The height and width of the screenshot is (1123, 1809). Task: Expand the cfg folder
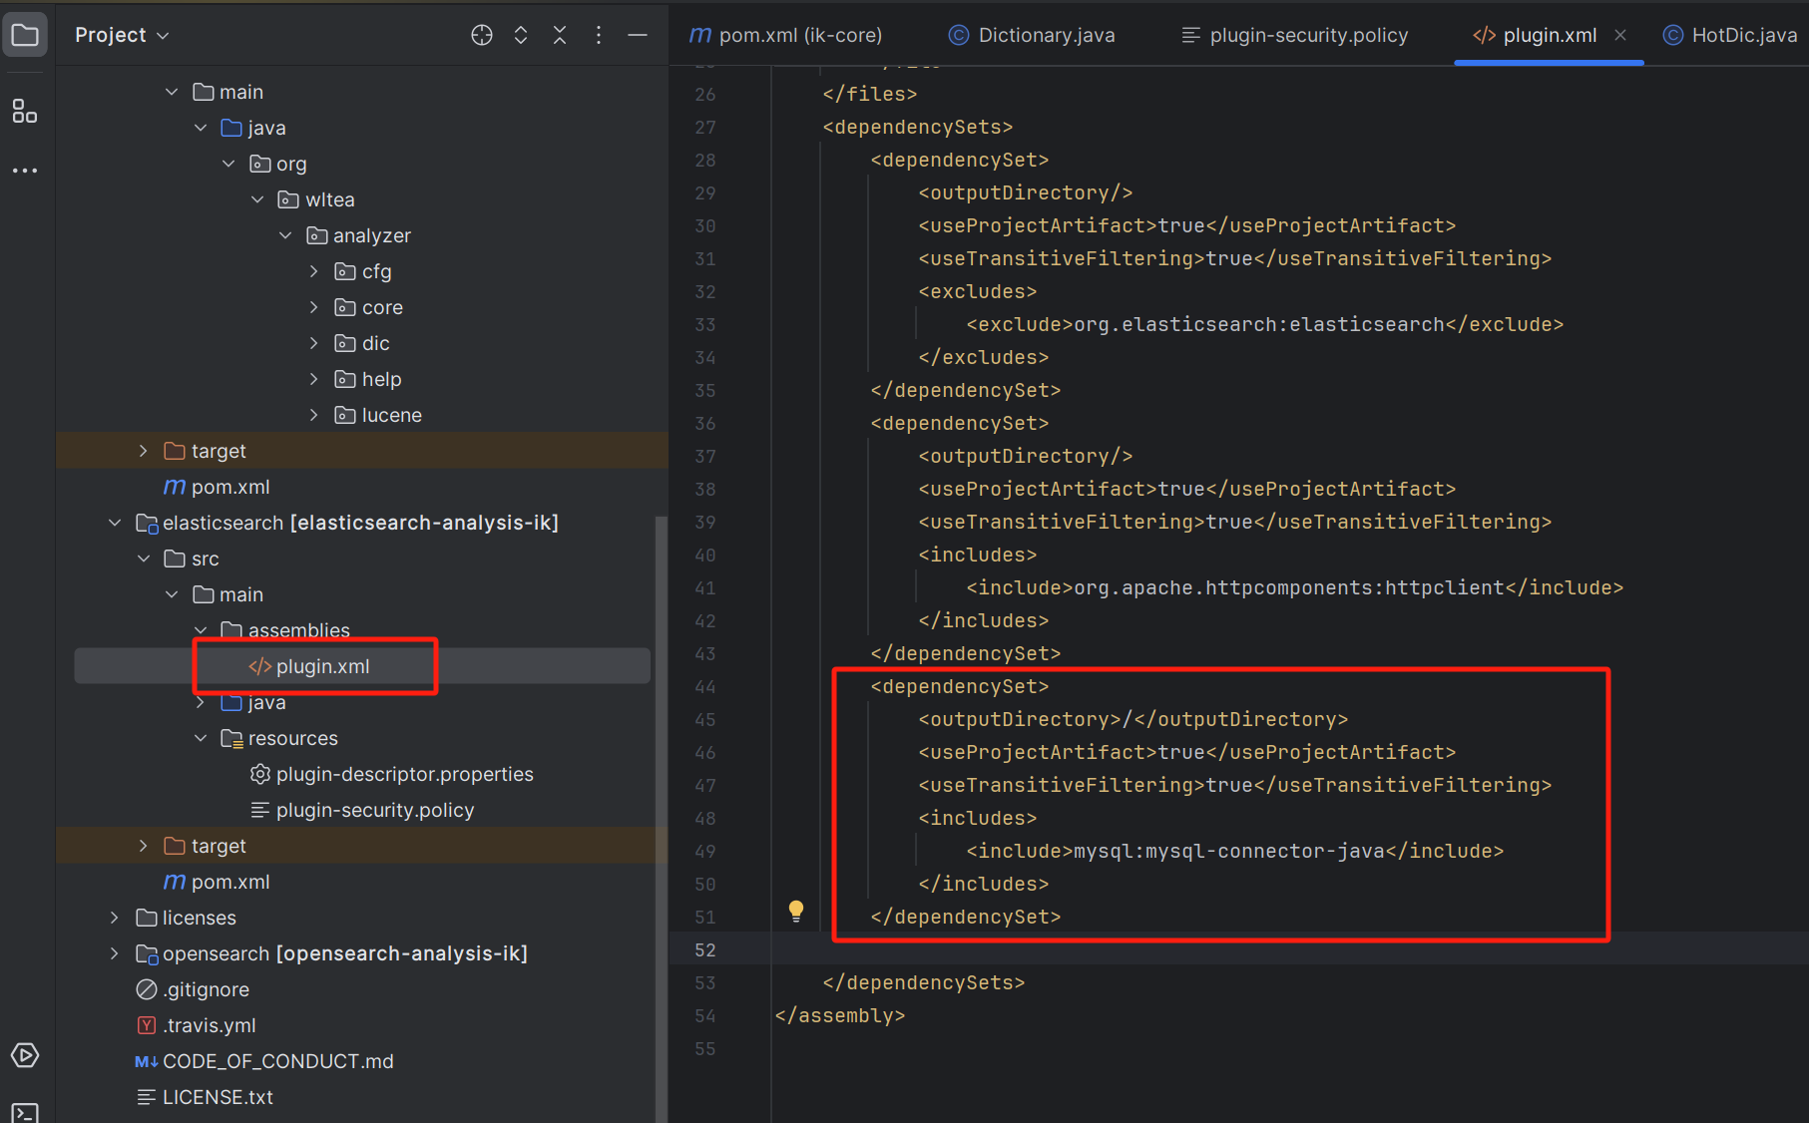[313, 271]
